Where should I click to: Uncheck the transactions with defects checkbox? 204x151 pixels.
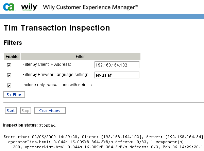pos(9,85)
